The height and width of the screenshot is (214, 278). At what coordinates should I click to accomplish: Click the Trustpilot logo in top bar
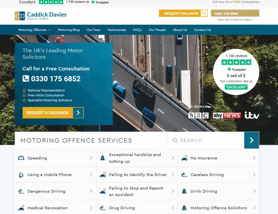click(x=100, y=2)
